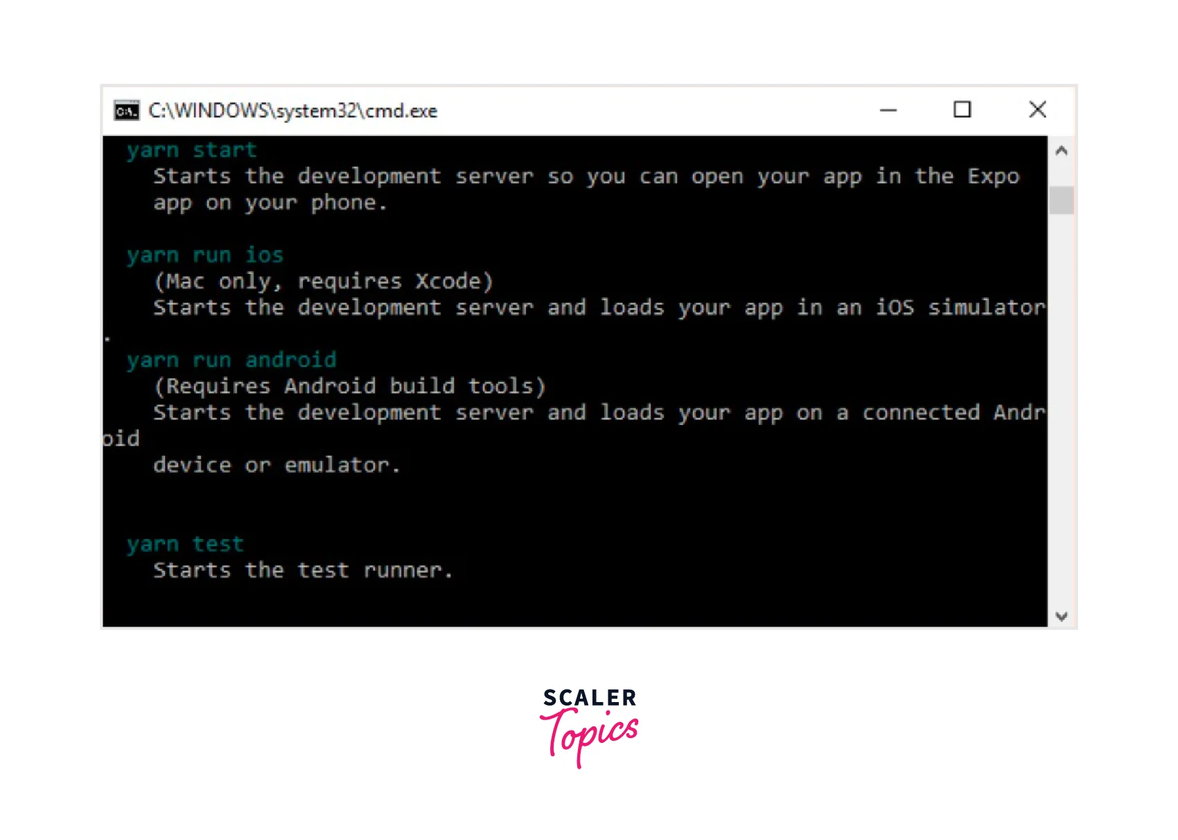Close the command prompt window

click(x=1037, y=110)
